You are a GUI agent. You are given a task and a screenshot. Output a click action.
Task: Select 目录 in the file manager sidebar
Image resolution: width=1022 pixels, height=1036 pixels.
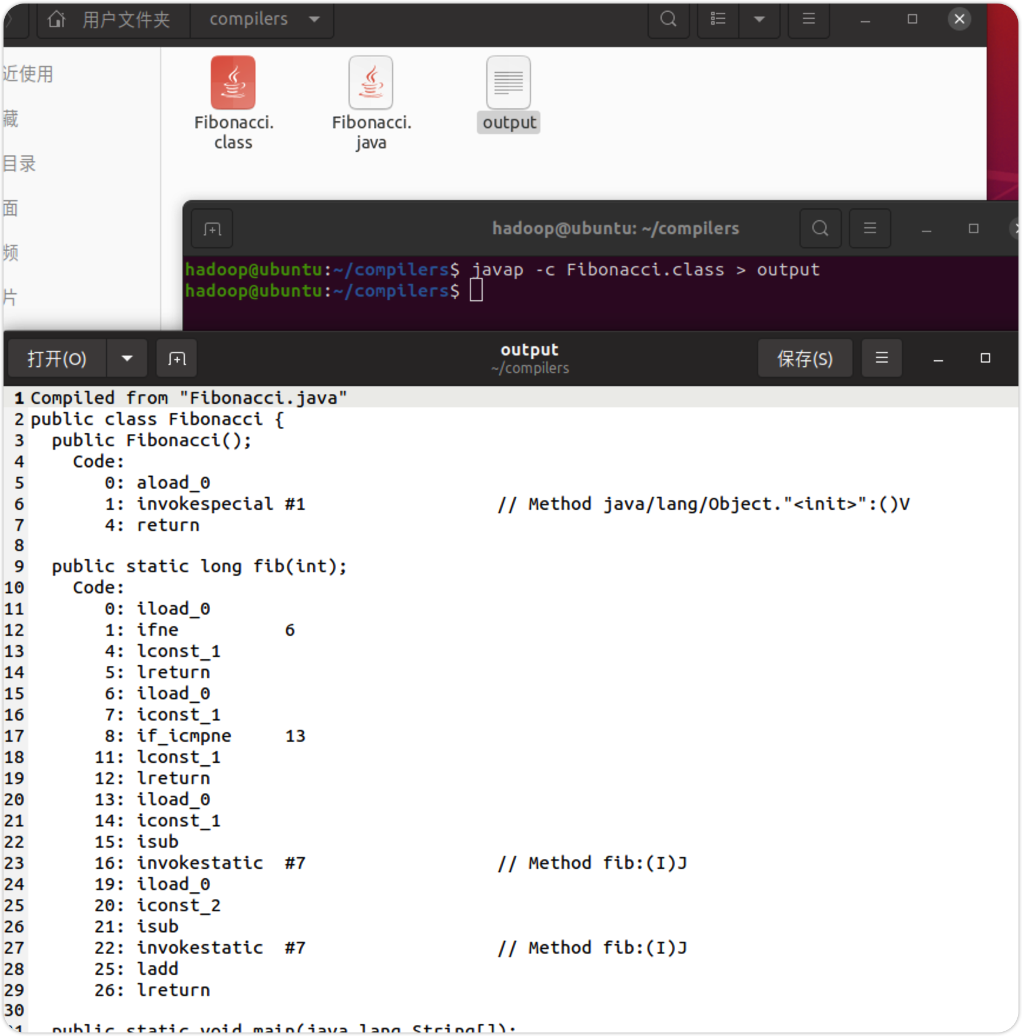tap(19, 163)
